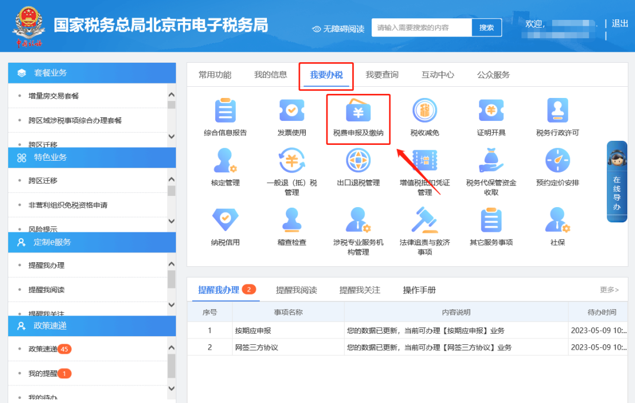
Task: Open 税费申报及缴纳 icon
Action: (x=358, y=110)
